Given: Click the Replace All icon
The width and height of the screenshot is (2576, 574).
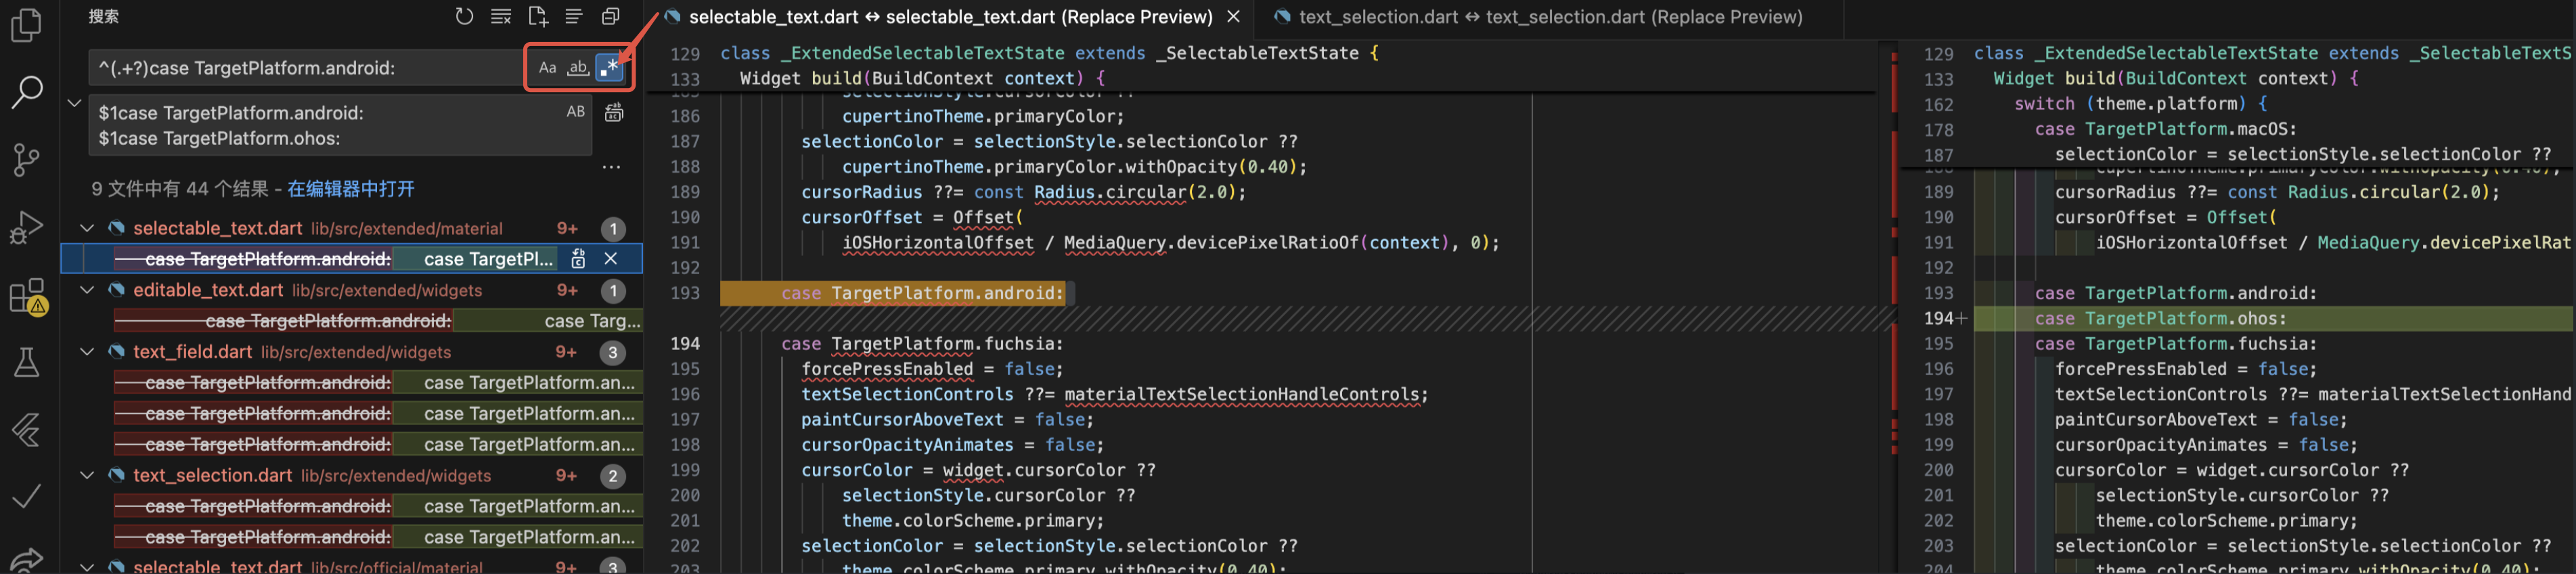Looking at the screenshot, I should click(614, 113).
